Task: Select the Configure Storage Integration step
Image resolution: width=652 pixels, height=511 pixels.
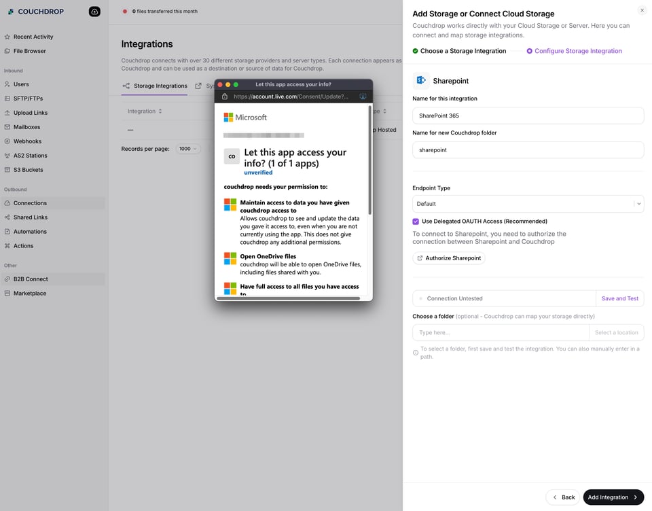Action: coord(575,51)
